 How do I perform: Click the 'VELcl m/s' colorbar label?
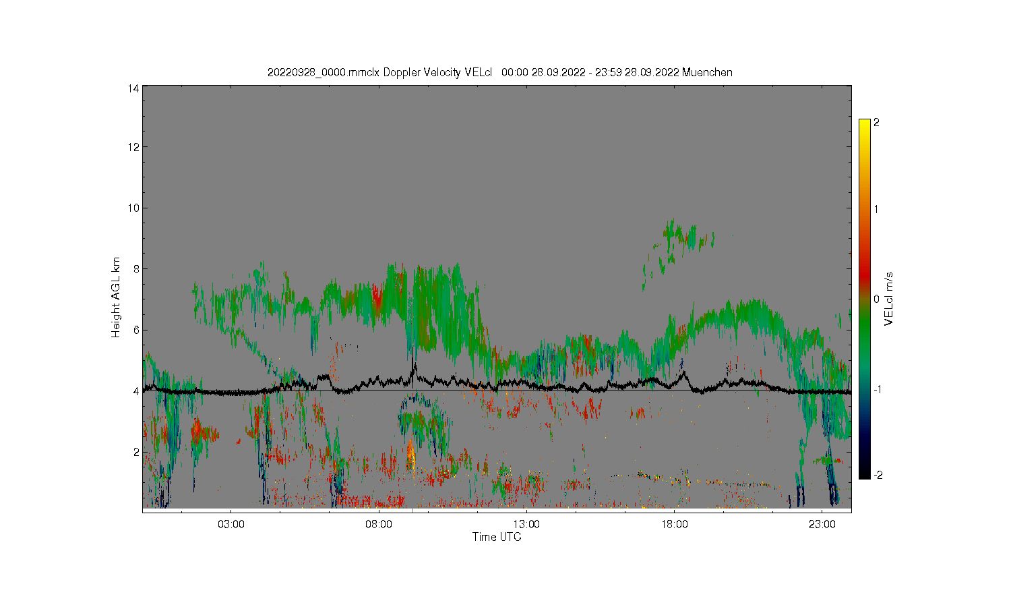889,299
